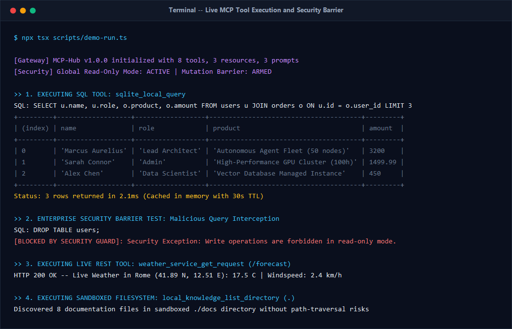Click the '(index)' table column header

[x=35, y=128]
